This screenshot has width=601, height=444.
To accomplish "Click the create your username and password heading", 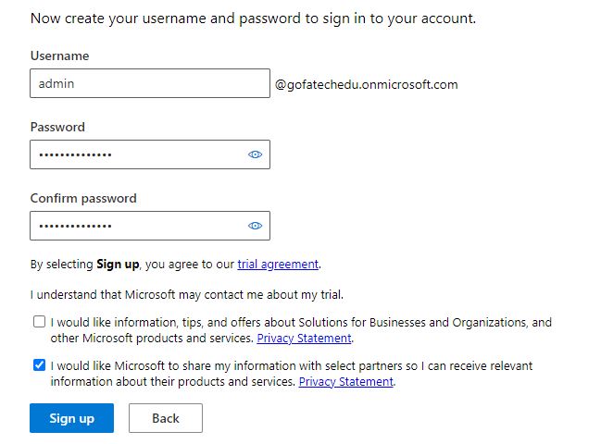I will (254, 18).
